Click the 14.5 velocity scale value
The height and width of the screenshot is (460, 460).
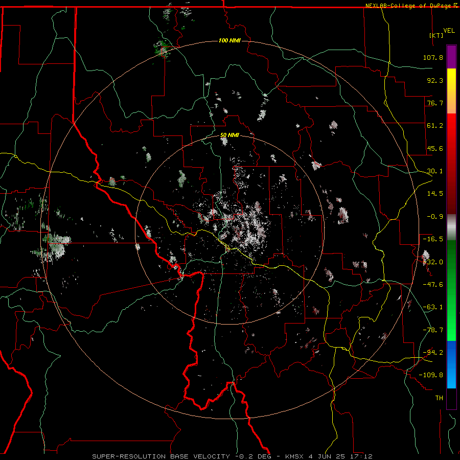coord(435,194)
